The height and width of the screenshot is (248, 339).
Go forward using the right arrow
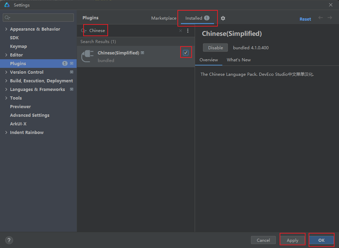click(330, 18)
